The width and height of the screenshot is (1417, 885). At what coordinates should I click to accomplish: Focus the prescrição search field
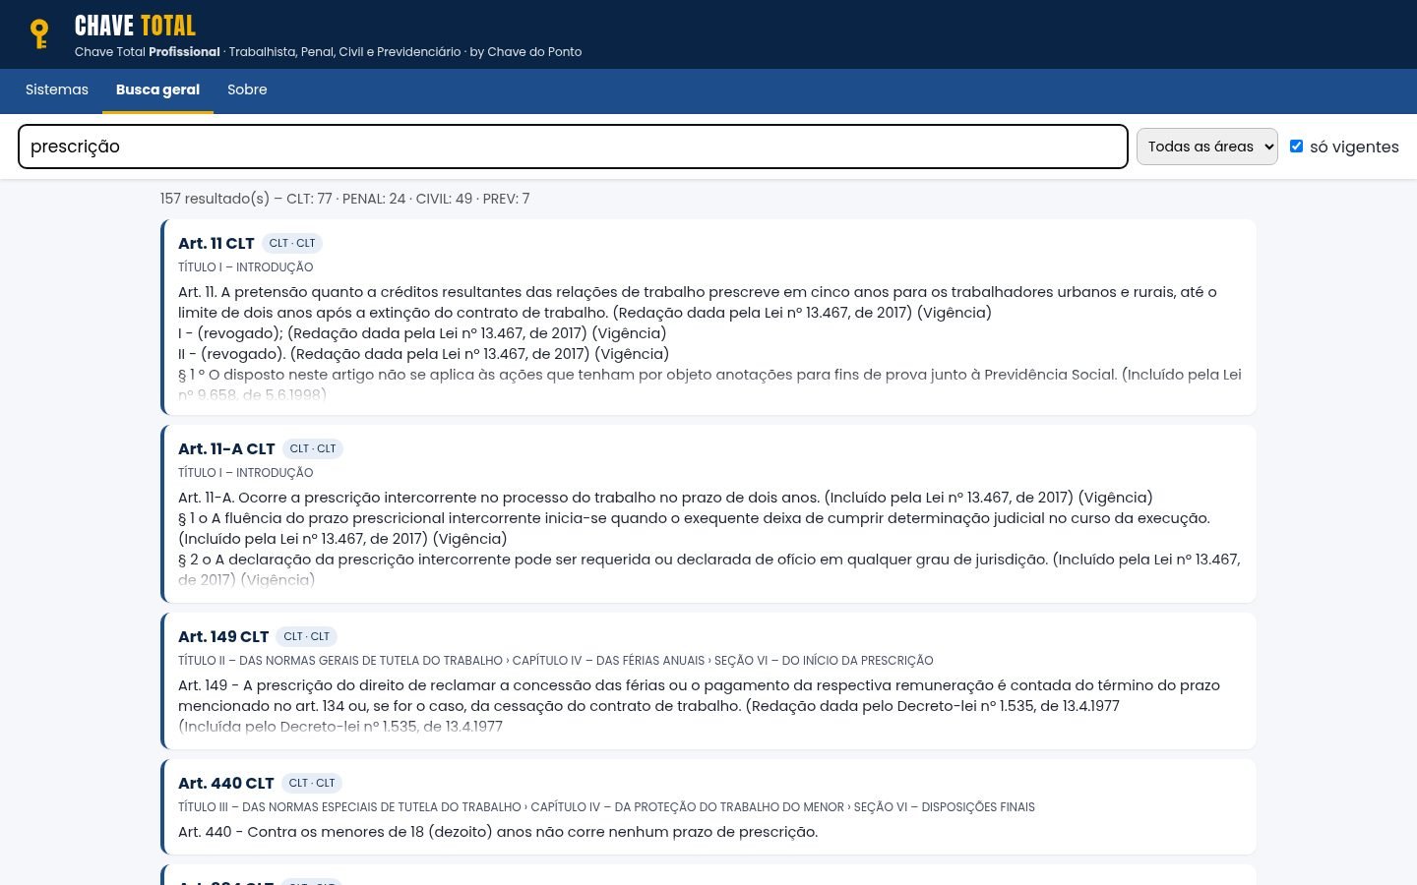tap(573, 147)
